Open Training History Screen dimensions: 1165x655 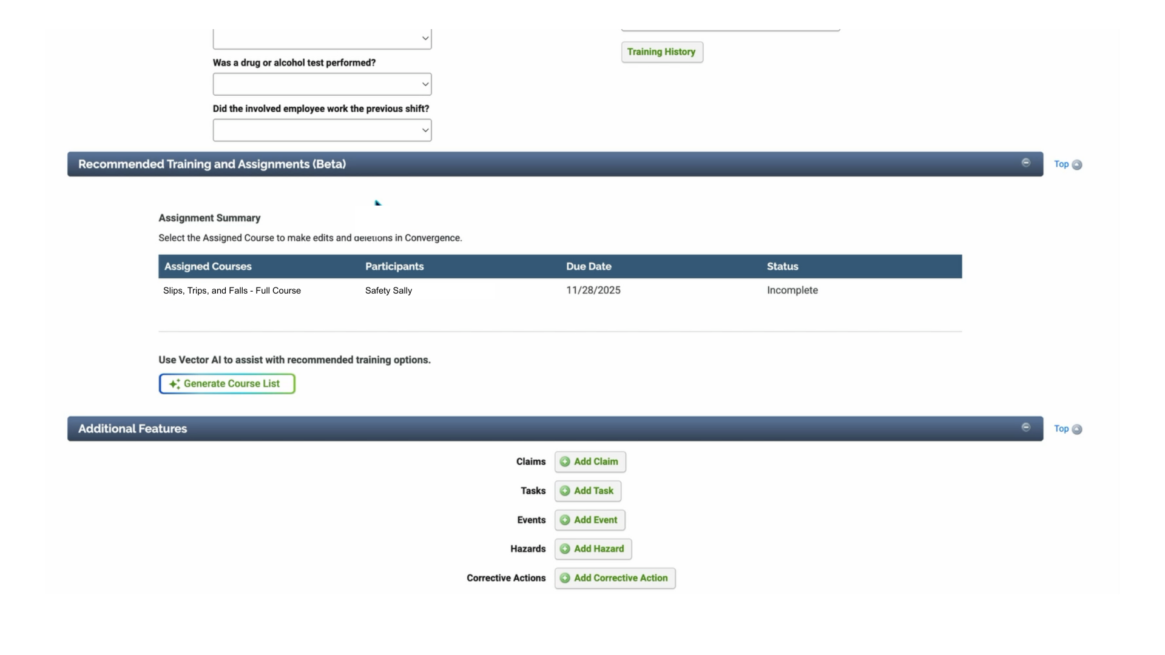coord(662,52)
